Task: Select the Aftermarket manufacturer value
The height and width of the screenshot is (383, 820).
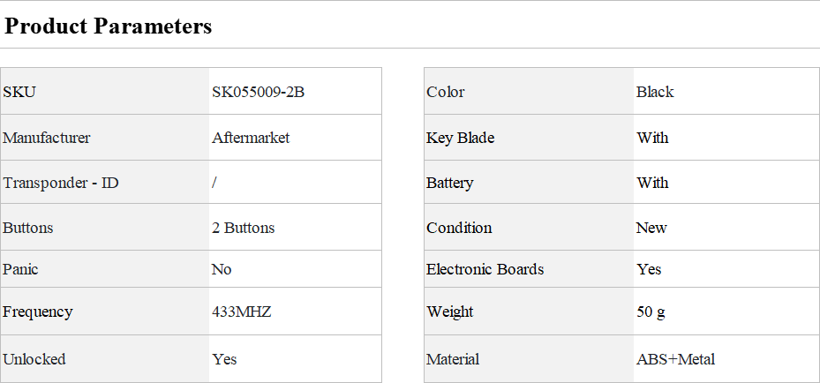Action: pos(251,138)
